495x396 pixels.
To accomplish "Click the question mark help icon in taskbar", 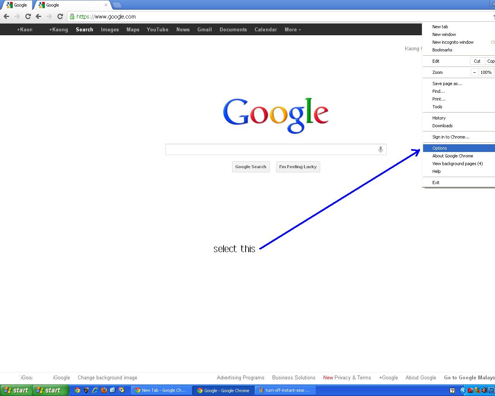I will click(452, 391).
